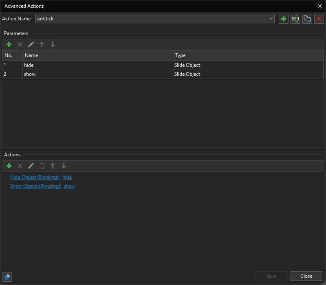Screen dimensions: 326x285
Task: Move parameter up in the list
Action: tap(42, 44)
